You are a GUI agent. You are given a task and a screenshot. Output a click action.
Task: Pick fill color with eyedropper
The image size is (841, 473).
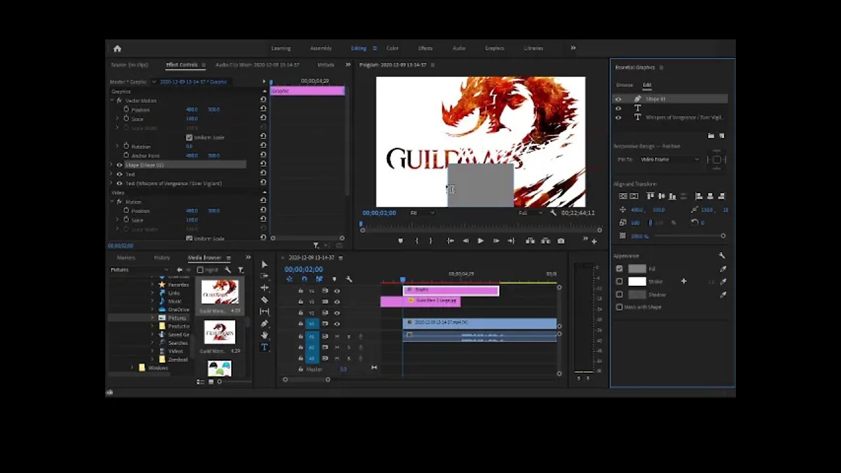(x=723, y=269)
